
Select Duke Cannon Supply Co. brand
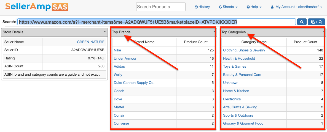134,83
